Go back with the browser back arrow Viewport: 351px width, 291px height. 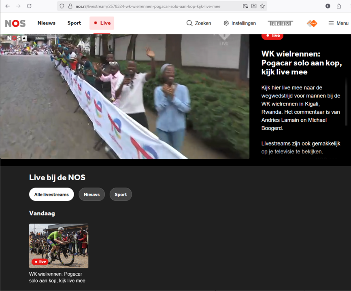7,6
